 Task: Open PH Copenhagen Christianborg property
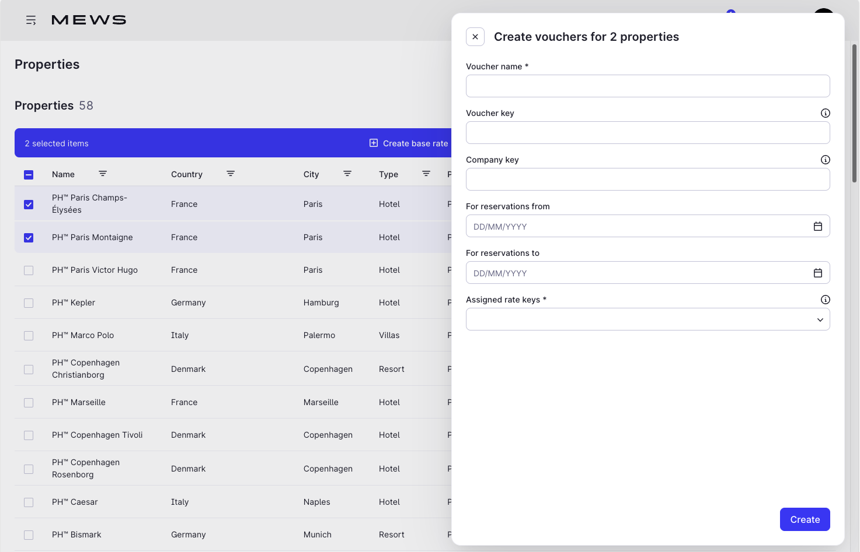[86, 369]
